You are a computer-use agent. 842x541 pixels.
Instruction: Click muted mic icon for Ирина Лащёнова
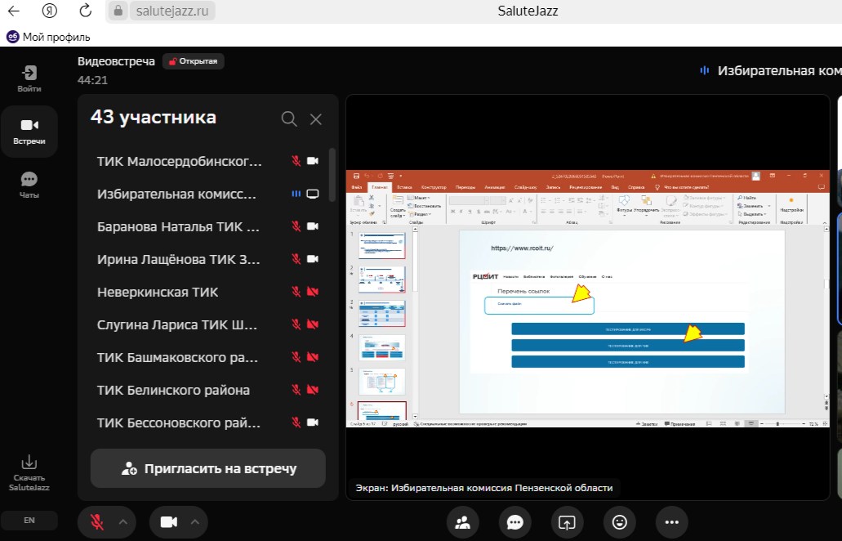[296, 259]
